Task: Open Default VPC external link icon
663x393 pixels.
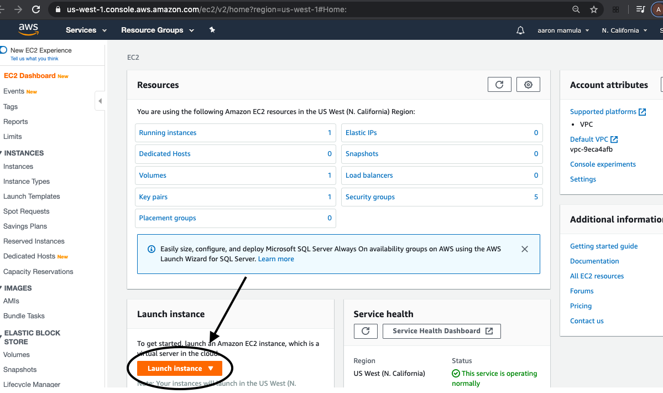Action: [614, 139]
